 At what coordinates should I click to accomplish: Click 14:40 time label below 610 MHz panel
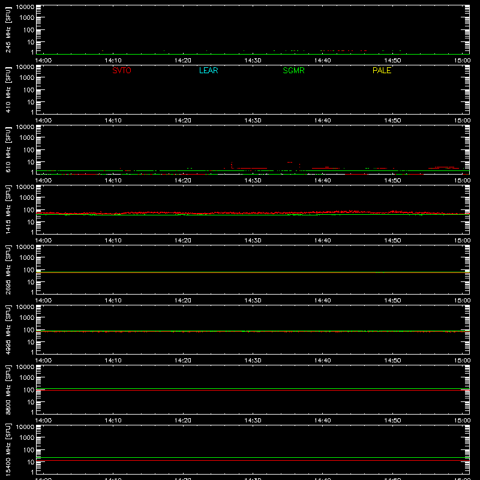(323, 181)
